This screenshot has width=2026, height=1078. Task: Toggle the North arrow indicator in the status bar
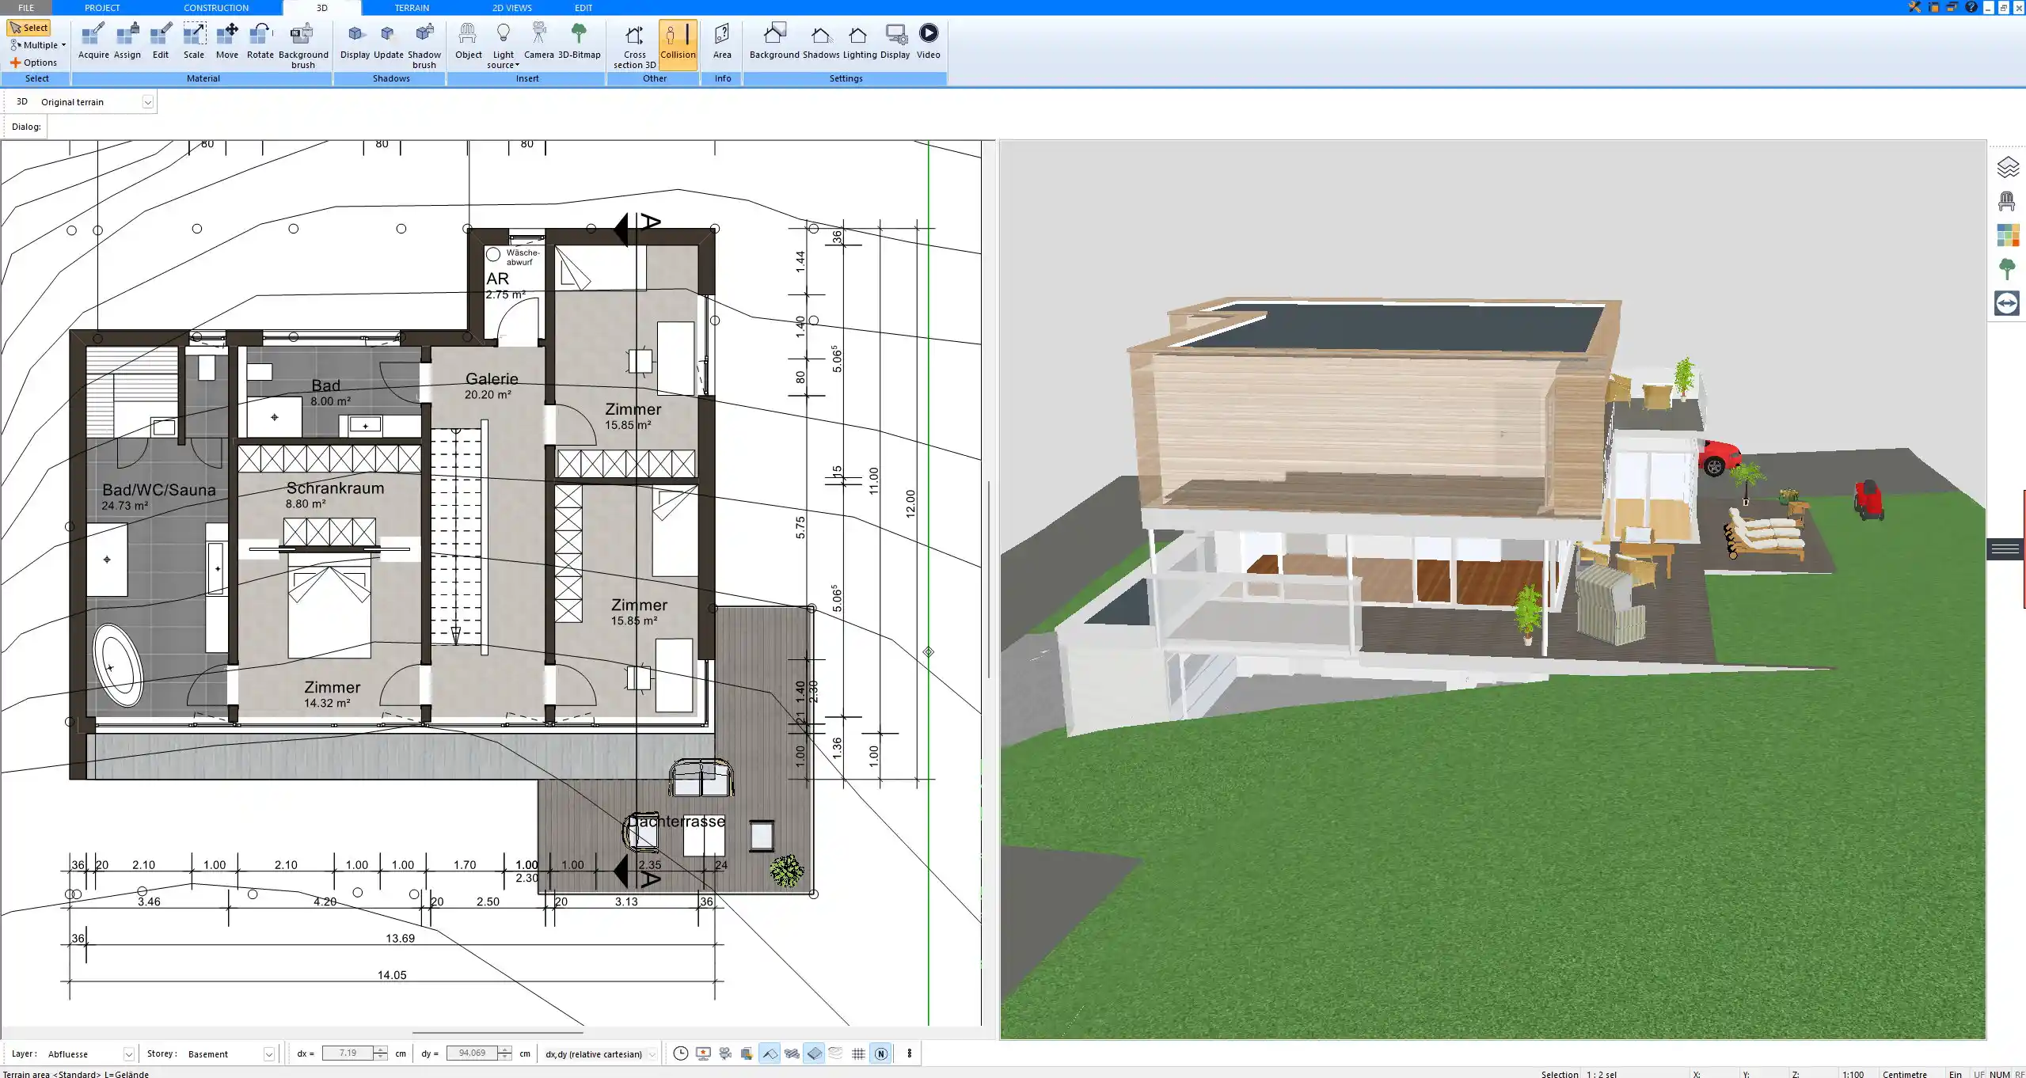point(880,1053)
